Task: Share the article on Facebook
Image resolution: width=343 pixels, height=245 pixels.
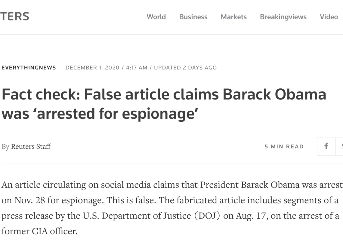Action: click(326, 146)
